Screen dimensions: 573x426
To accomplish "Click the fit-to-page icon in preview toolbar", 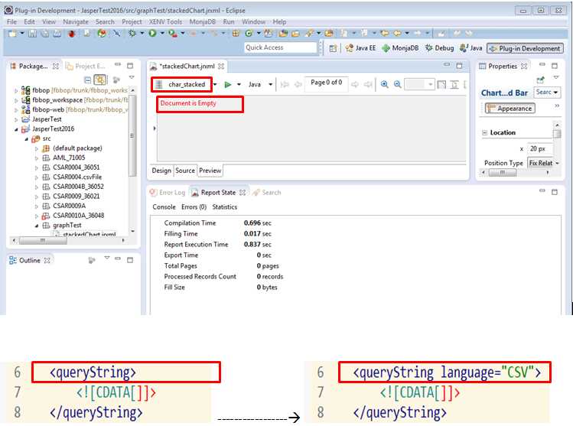I will tap(441, 84).
